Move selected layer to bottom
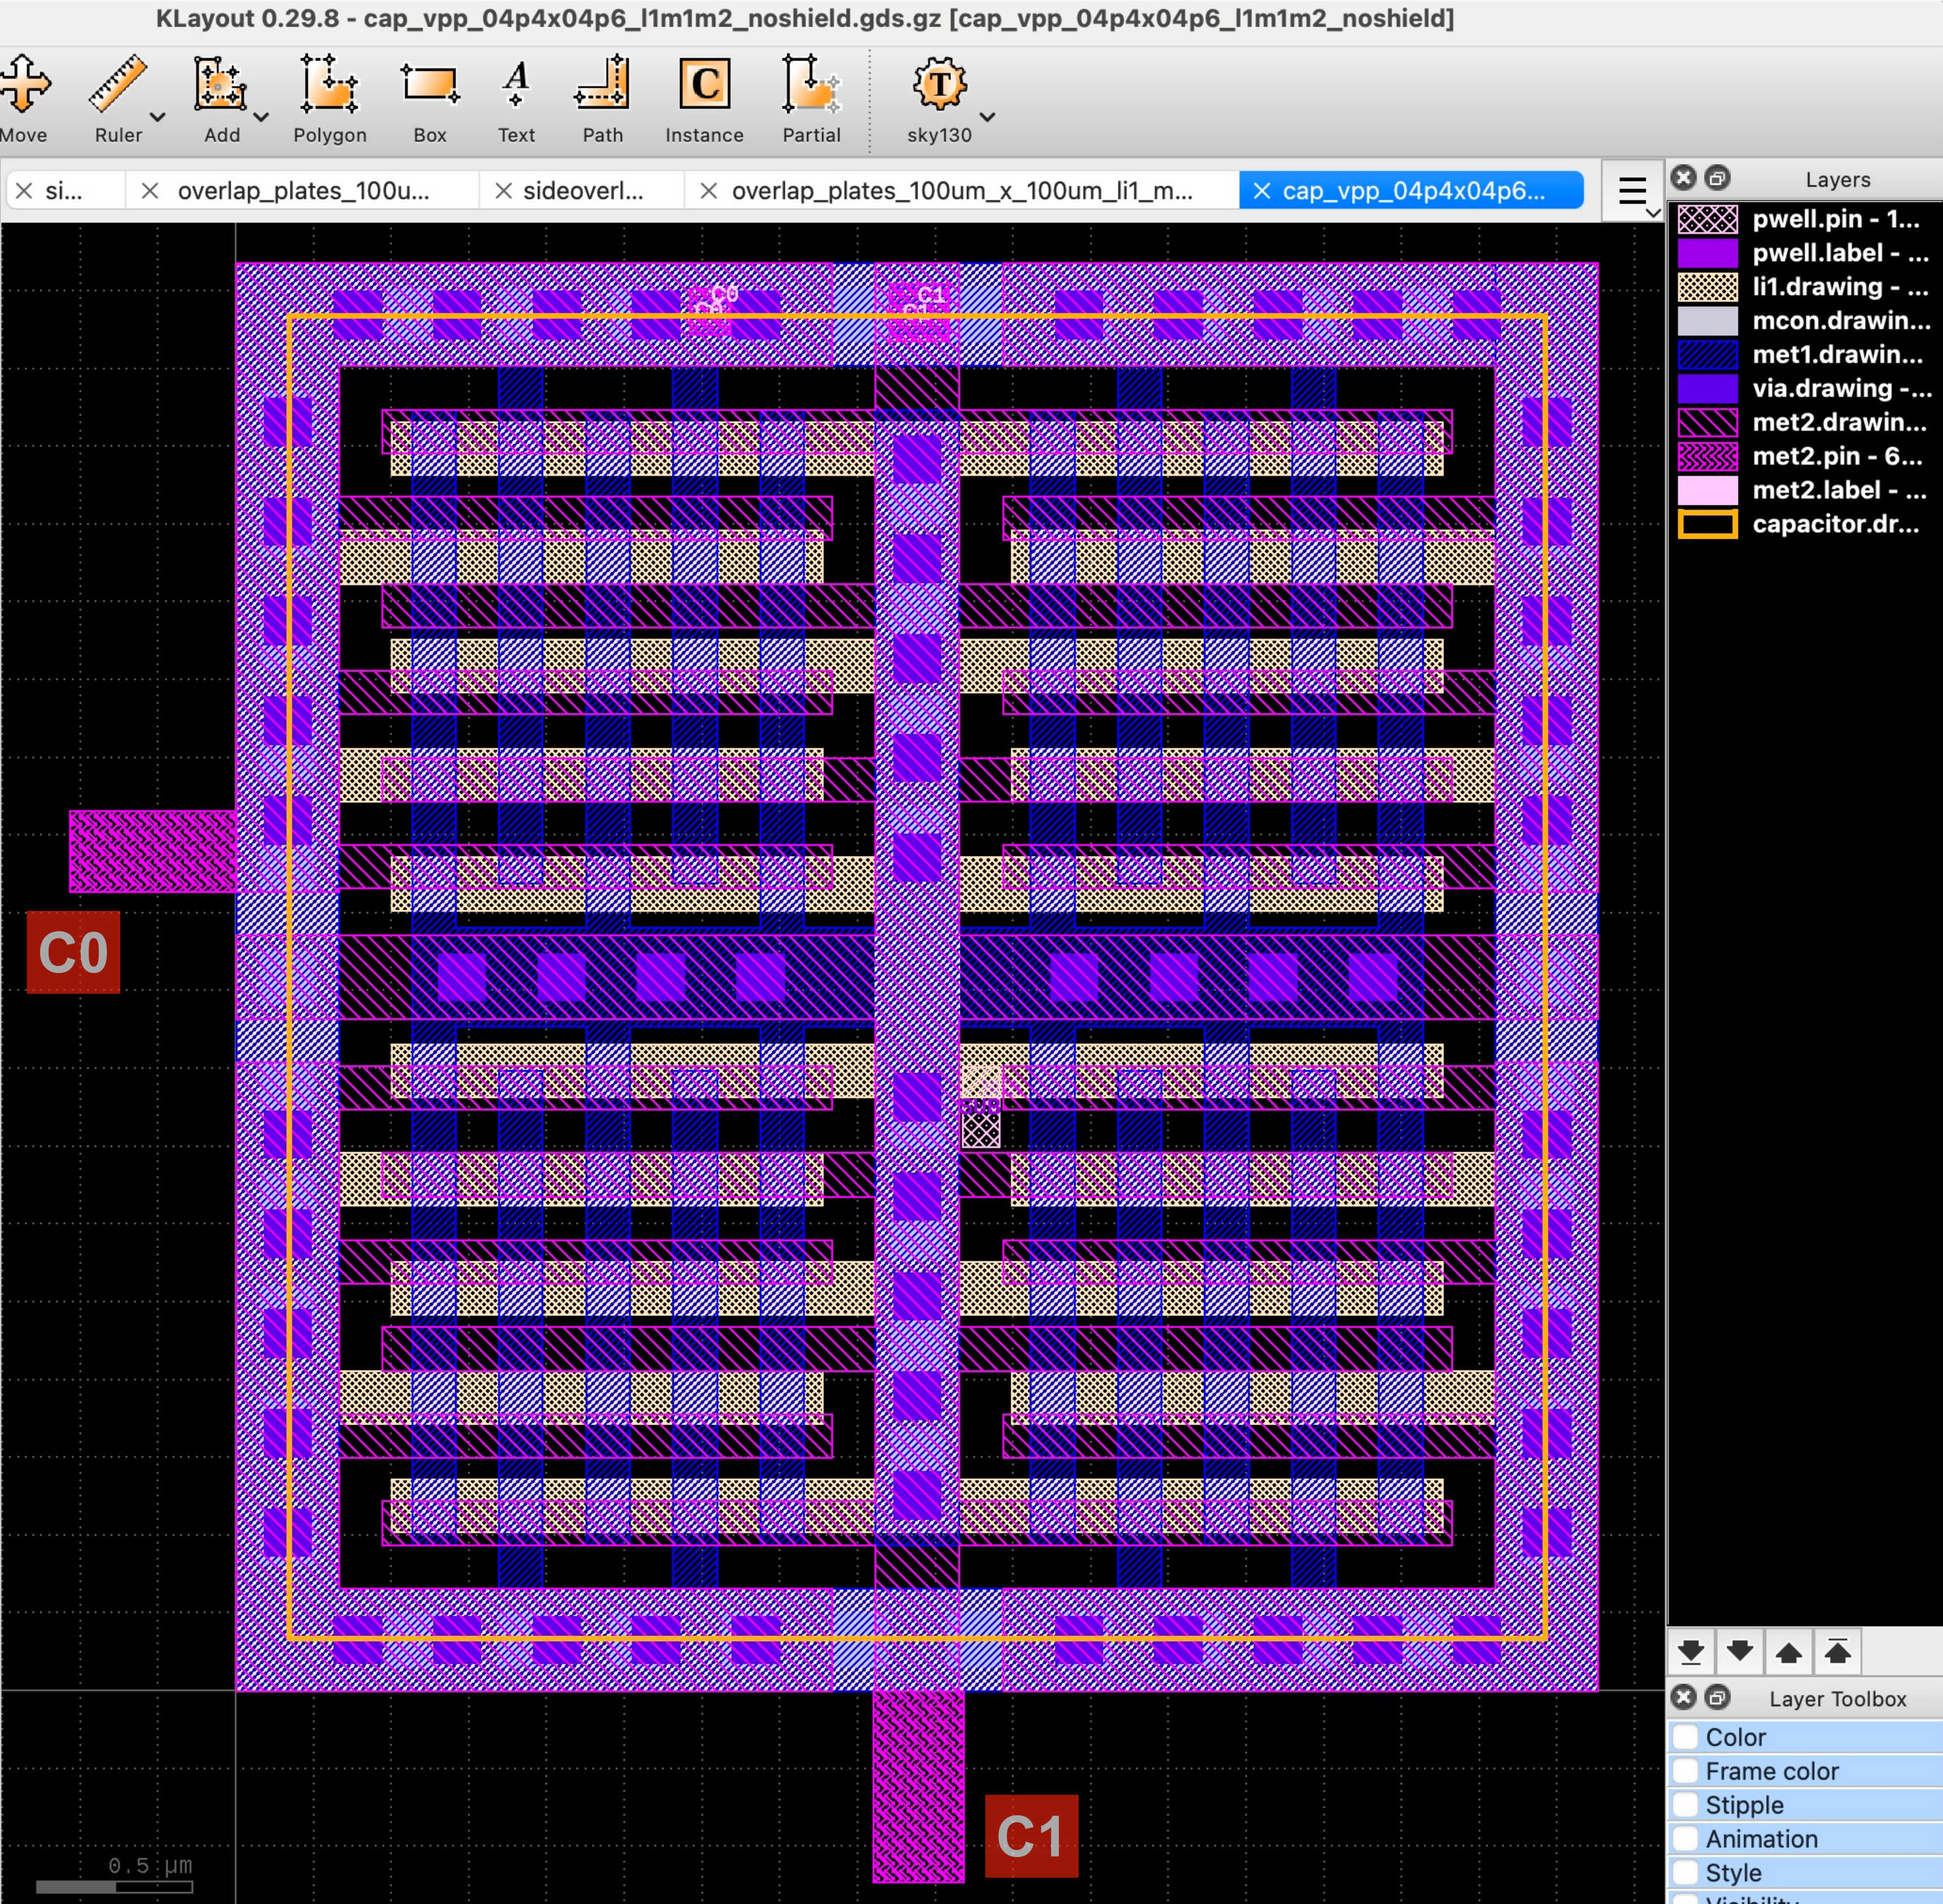1943x1904 pixels. [x=1691, y=1651]
